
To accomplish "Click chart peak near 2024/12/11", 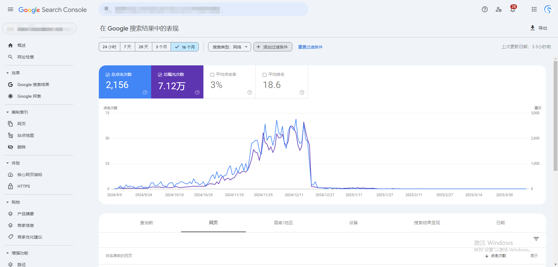I will pyautogui.click(x=296, y=119).
